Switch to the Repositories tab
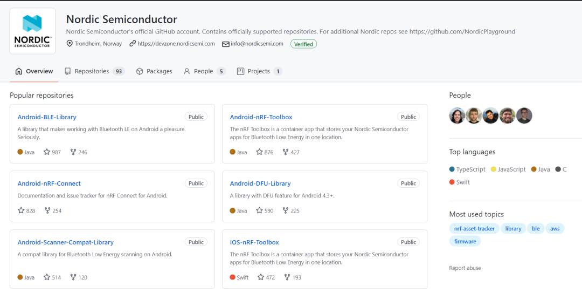Screen dimensions: 582x293 pyautogui.click(x=94, y=71)
